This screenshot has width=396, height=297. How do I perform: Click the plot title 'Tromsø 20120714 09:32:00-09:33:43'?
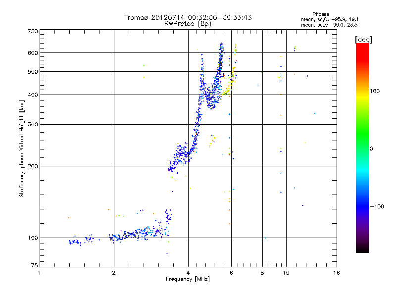tap(188, 17)
